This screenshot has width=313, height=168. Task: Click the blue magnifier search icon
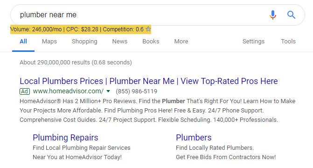coord(291,15)
